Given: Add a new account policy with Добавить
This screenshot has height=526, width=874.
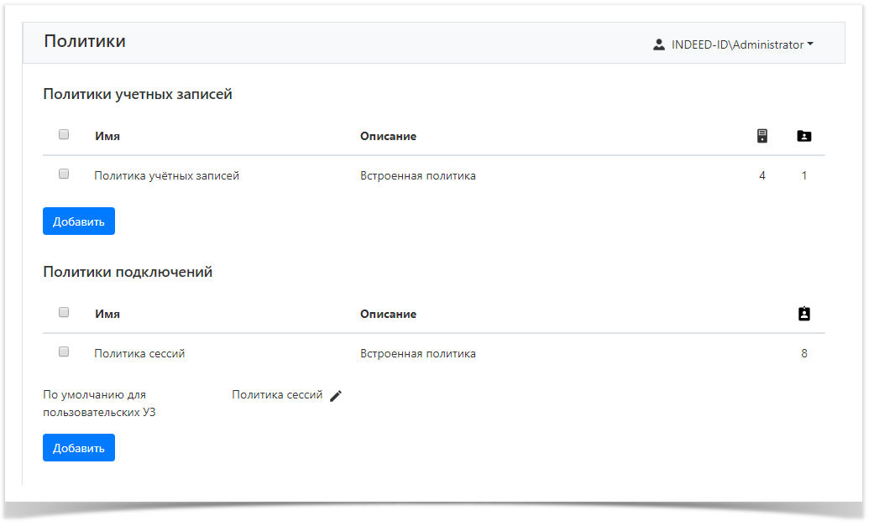Looking at the screenshot, I should tap(78, 221).
